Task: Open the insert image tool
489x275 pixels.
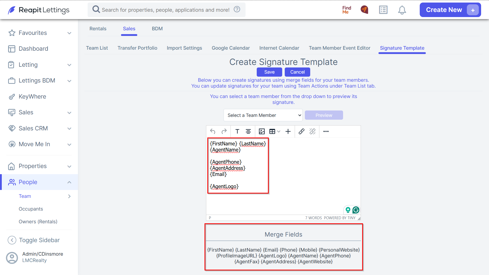Action: (x=262, y=131)
